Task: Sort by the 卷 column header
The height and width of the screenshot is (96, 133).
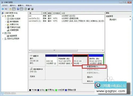Action: (x=35, y=13)
